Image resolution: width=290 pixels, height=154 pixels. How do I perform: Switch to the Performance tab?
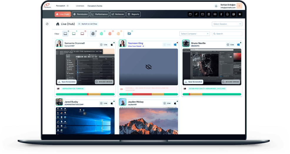[x=99, y=14]
